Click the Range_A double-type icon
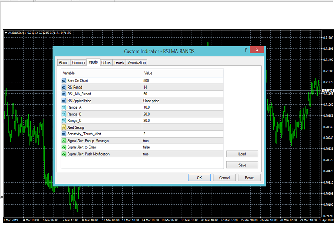Viewport: 334px width, 250px height. pos(64,107)
